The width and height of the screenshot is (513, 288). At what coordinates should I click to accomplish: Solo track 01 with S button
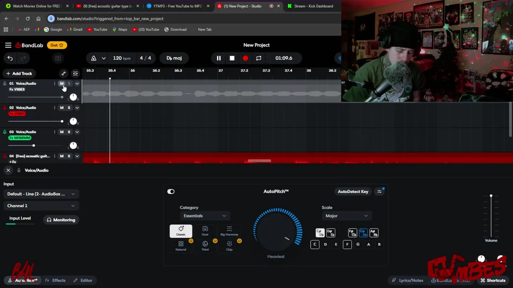[x=69, y=84]
